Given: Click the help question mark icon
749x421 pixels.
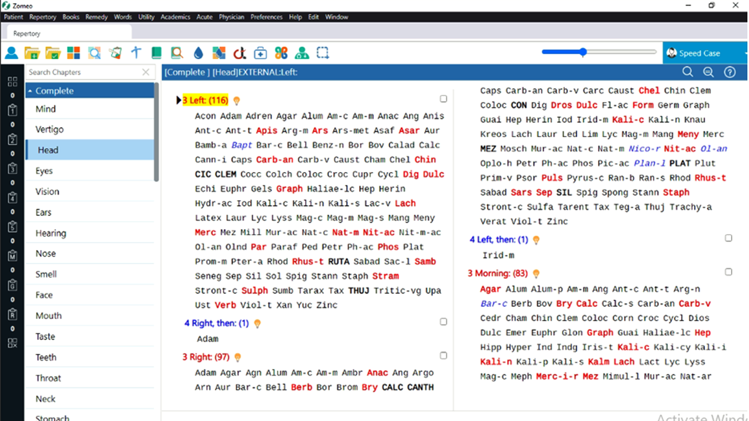Looking at the screenshot, I should pyautogui.click(x=729, y=72).
